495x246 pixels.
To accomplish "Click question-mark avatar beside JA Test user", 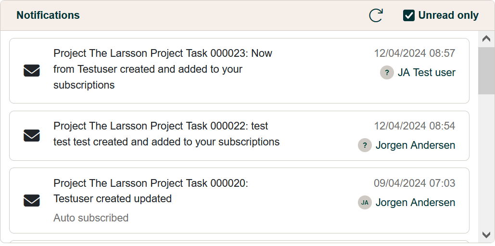I will click(387, 73).
